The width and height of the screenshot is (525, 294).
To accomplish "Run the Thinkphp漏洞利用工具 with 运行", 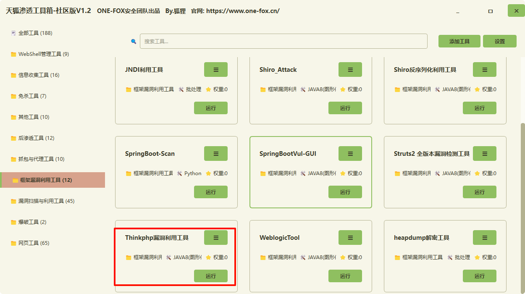I will pos(211,276).
